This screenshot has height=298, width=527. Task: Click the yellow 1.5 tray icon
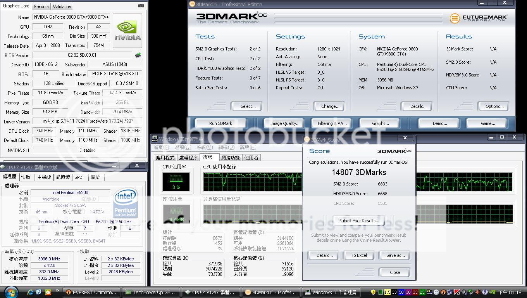(x=387, y=292)
